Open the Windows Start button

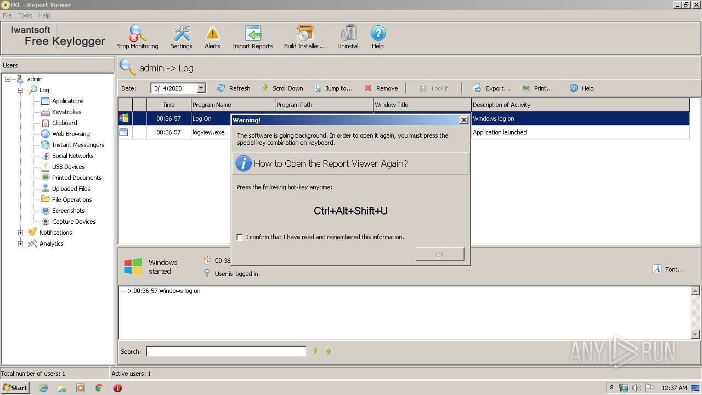coord(15,388)
